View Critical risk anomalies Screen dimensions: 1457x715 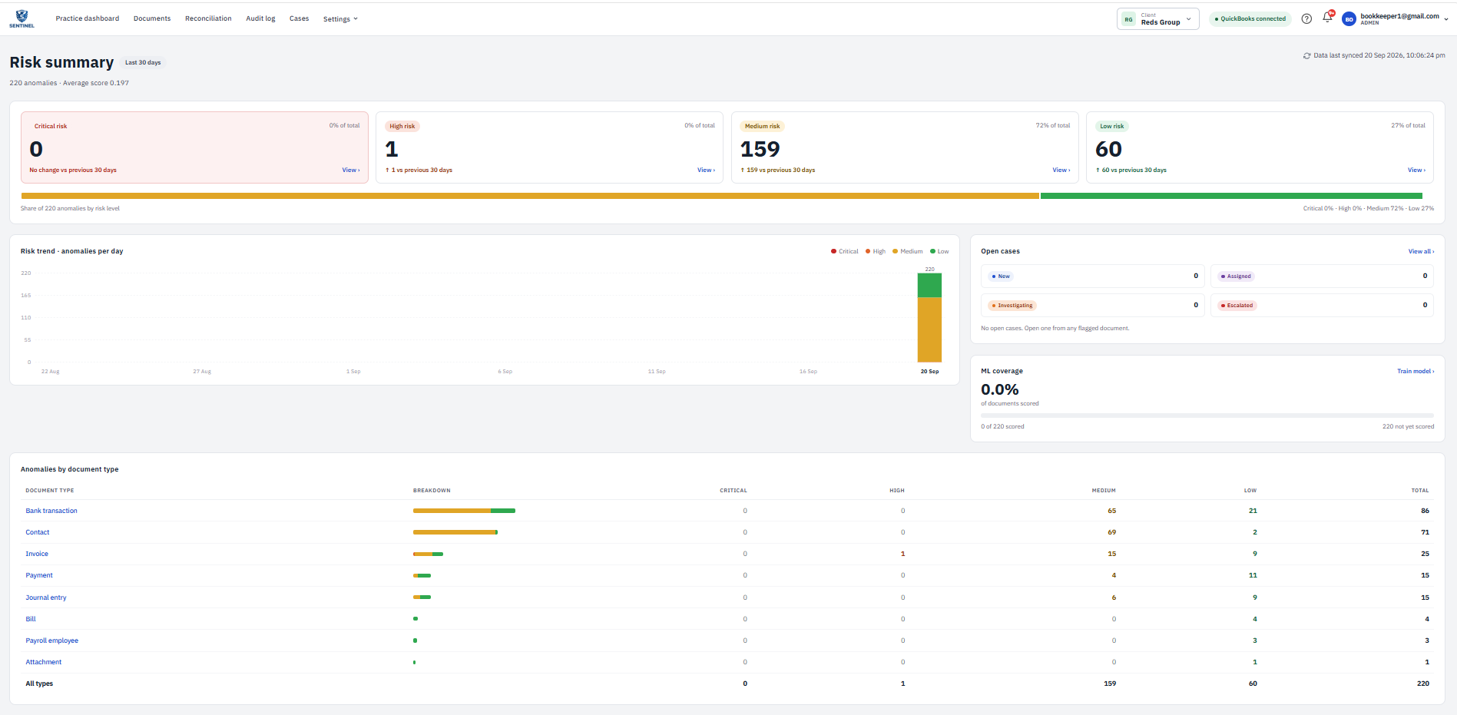[351, 170]
